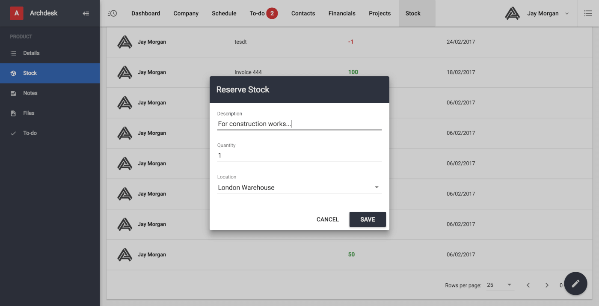The height and width of the screenshot is (306, 599).
Task: Open Files in the product sidebar
Action: pos(29,113)
